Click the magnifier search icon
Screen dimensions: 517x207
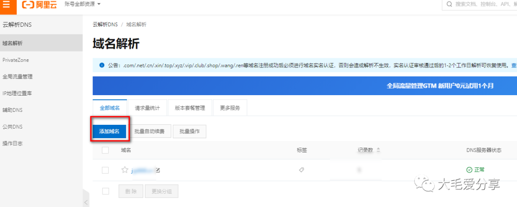pos(449,4)
